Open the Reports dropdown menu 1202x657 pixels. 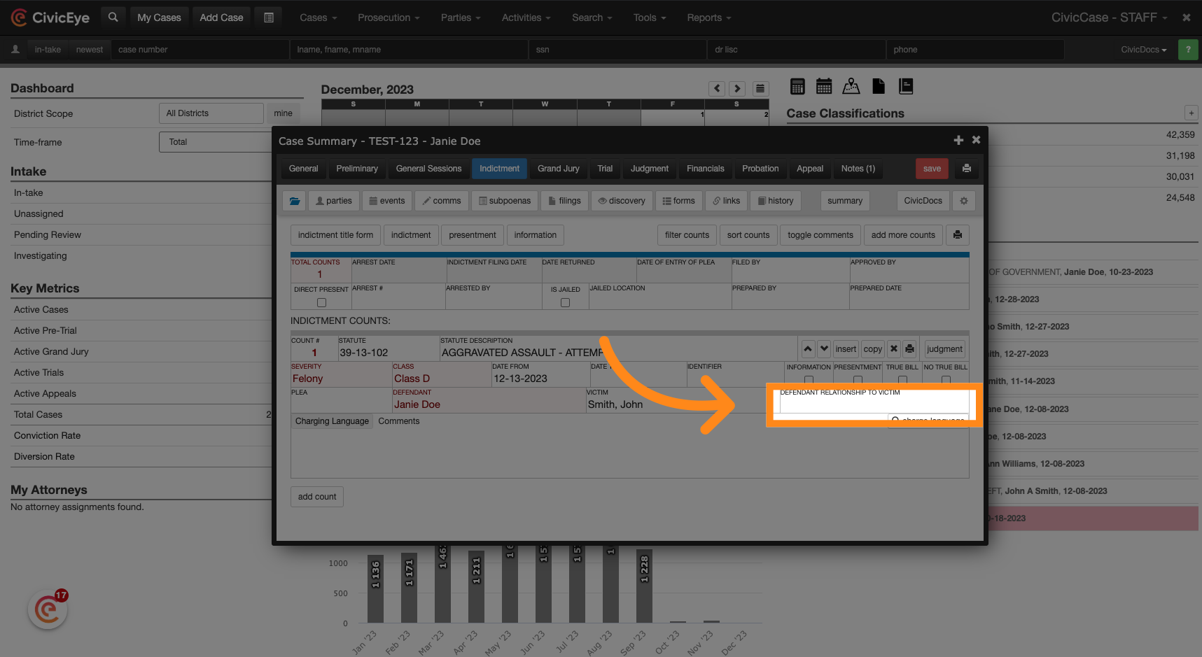click(709, 17)
